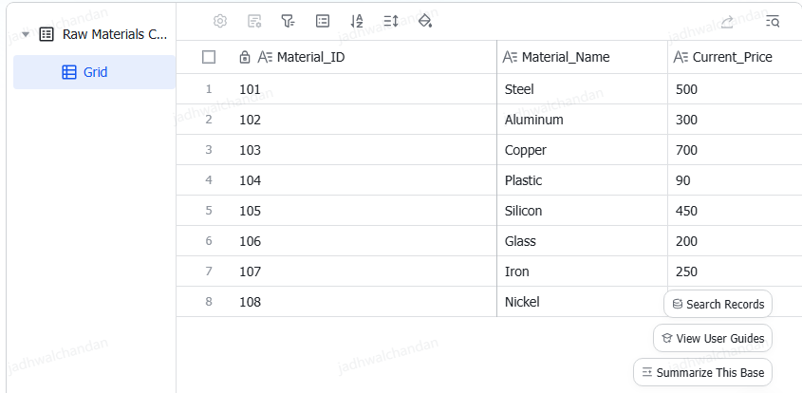Select the Grid view in sidebar

94,72
